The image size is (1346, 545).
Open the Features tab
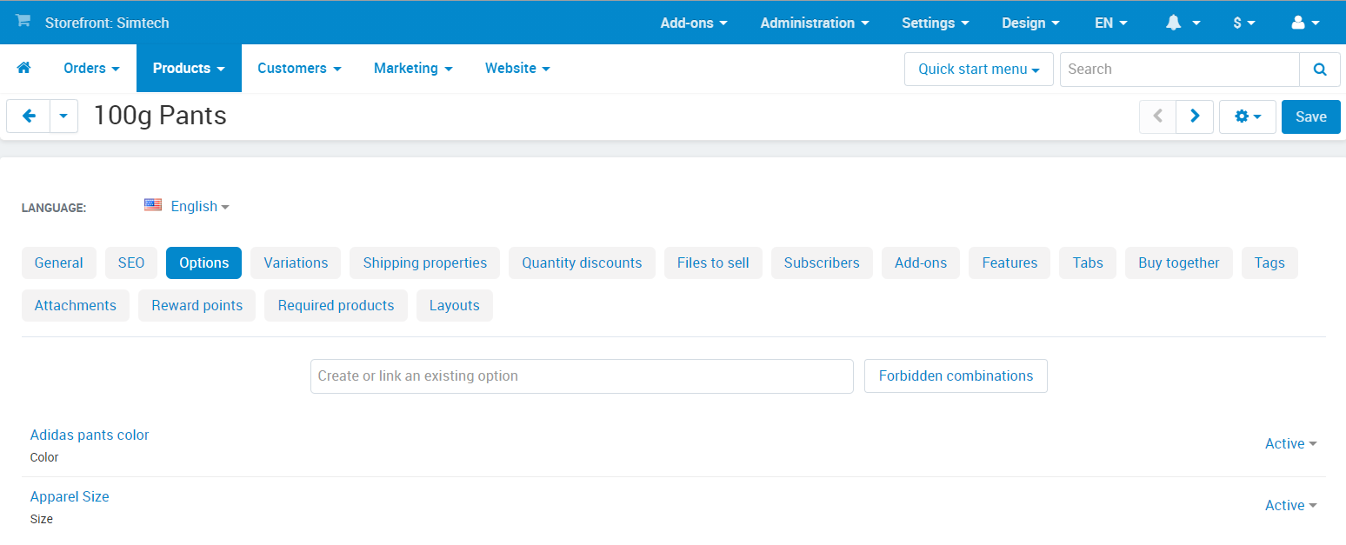(1009, 263)
